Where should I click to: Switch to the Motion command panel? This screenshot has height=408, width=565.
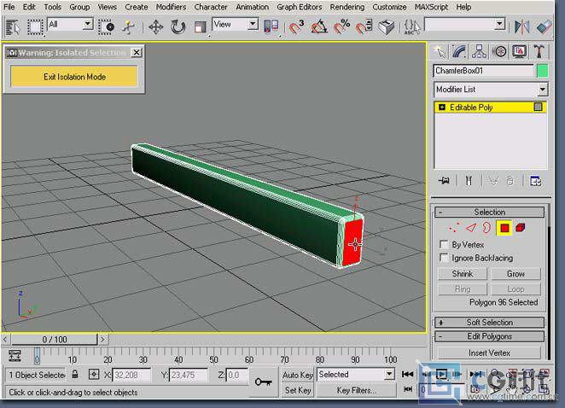(499, 51)
